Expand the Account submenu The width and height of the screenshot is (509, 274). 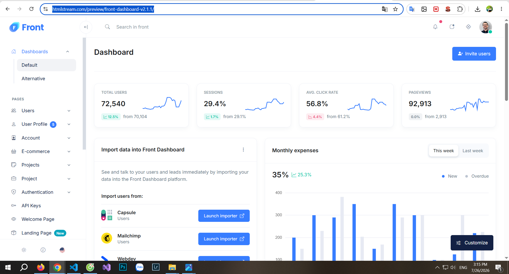click(69, 138)
